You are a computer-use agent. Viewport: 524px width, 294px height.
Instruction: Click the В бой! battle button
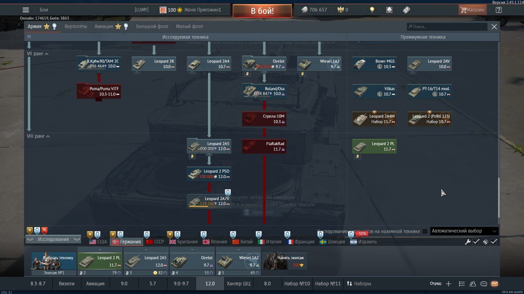[x=262, y=11]
